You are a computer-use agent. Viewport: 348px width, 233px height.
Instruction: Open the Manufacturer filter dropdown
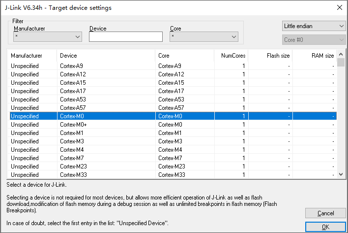click(x=48, y=36)
